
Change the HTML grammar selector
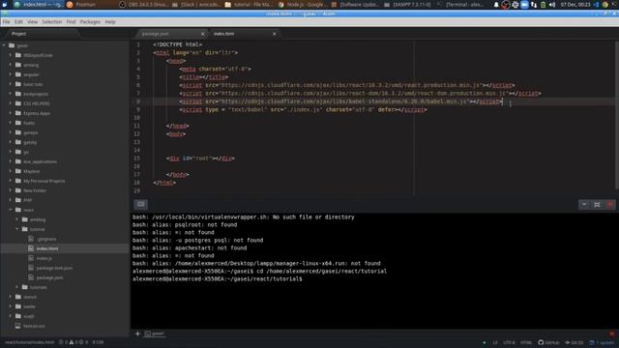526,342
